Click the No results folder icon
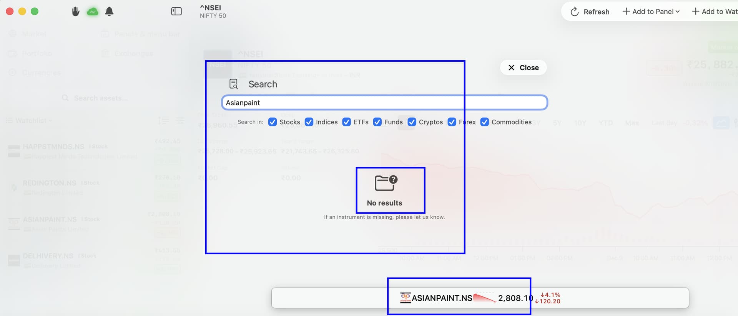738x316 pixels. click(x=386, y=183)
